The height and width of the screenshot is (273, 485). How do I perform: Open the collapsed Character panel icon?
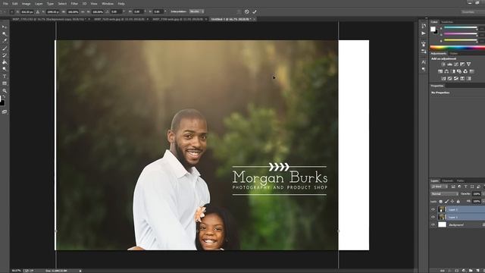coord(424,62)
